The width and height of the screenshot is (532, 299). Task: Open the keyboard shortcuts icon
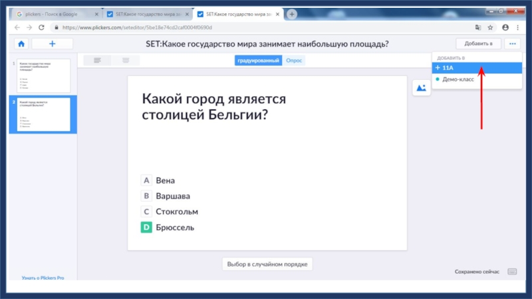[x=512, y=272]
